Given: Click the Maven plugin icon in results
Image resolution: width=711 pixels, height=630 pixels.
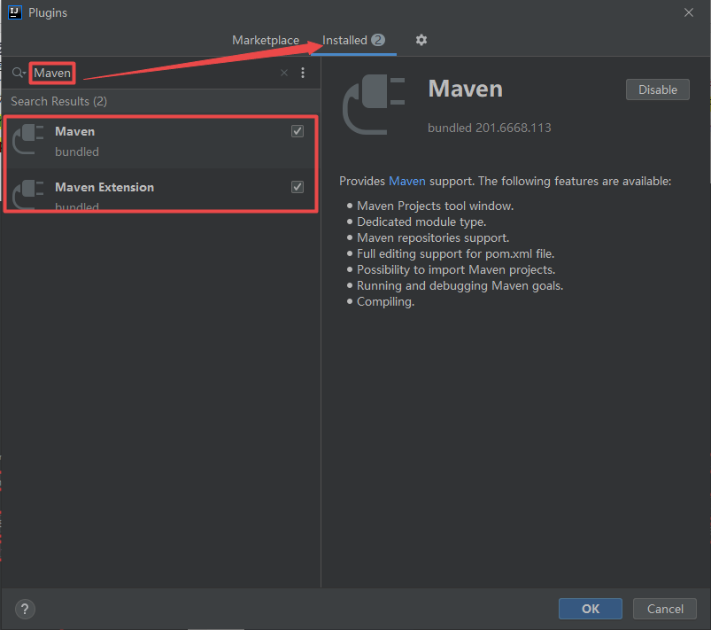Looking at the screenshot, I should (x=28, y=140).
